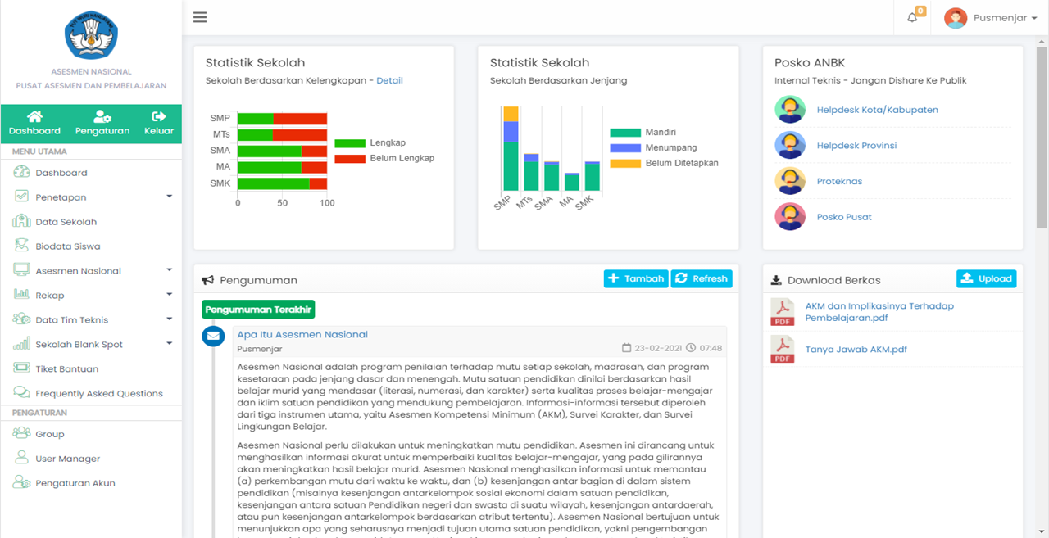The height and width of the screenshot is (538, 1049).
Task: Click the FAQ speech bubbles icon
Action: pyautogui.click(x=22, y=393)
